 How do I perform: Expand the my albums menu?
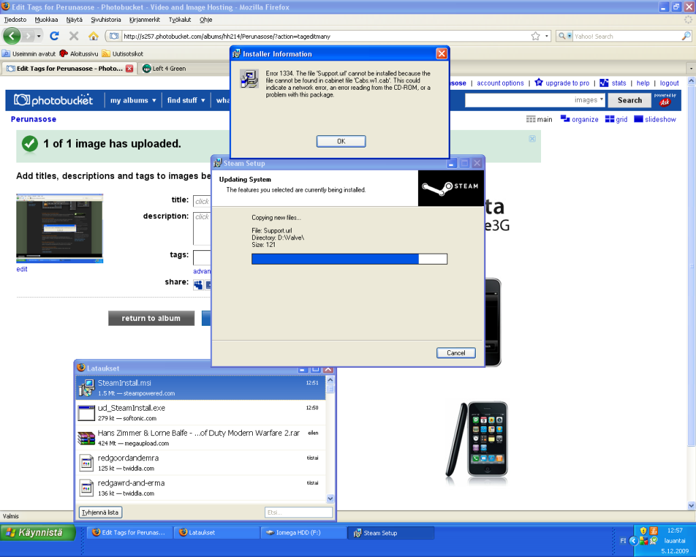coord(133,101)
